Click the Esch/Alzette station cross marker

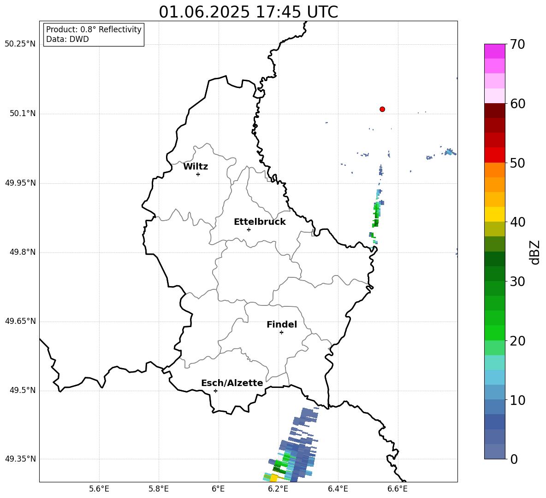coord(215,391)
